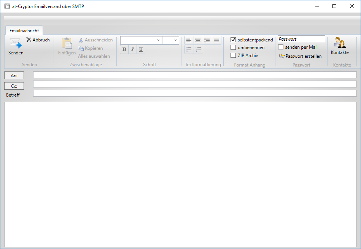361x249 pixels.
Task: Cancel with the Abbruch button
Action: (38, 40)
